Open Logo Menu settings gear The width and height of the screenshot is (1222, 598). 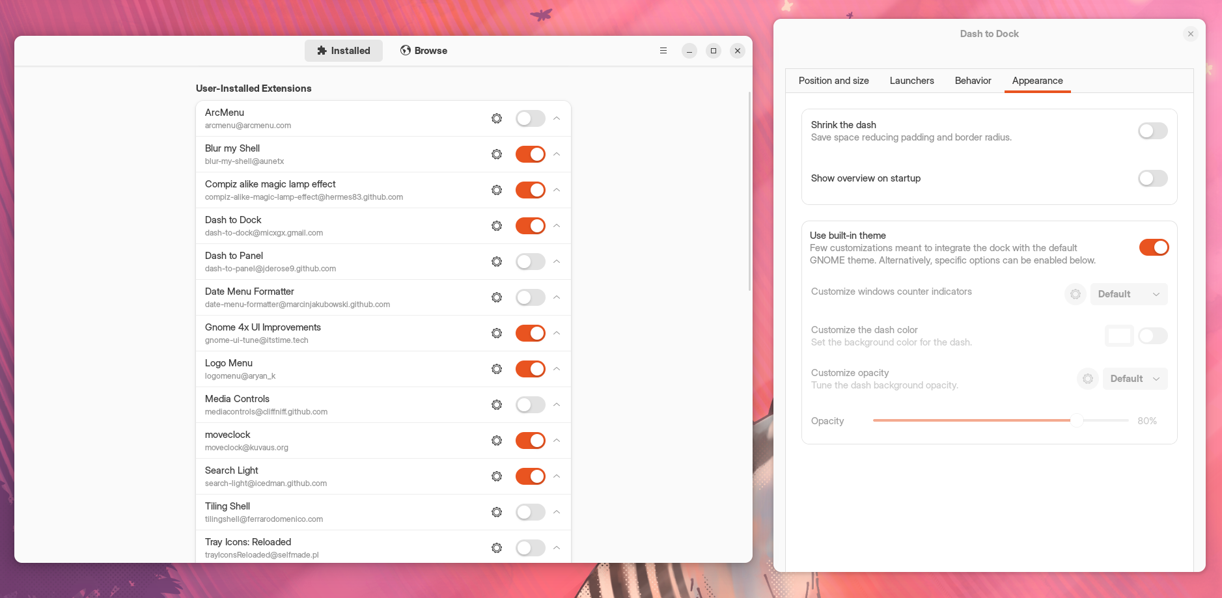pyautogui.click(x=497, y=369)
